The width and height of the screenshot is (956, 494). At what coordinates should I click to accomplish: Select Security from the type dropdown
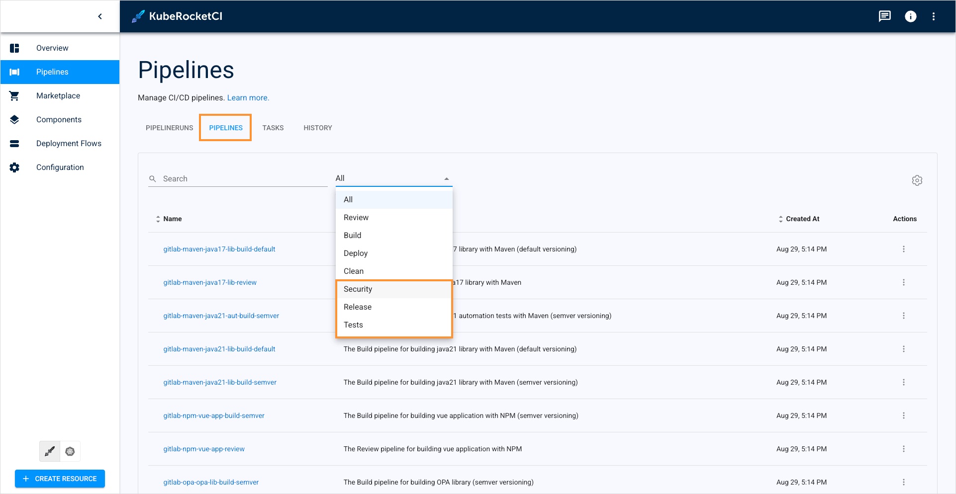point(358,289)
